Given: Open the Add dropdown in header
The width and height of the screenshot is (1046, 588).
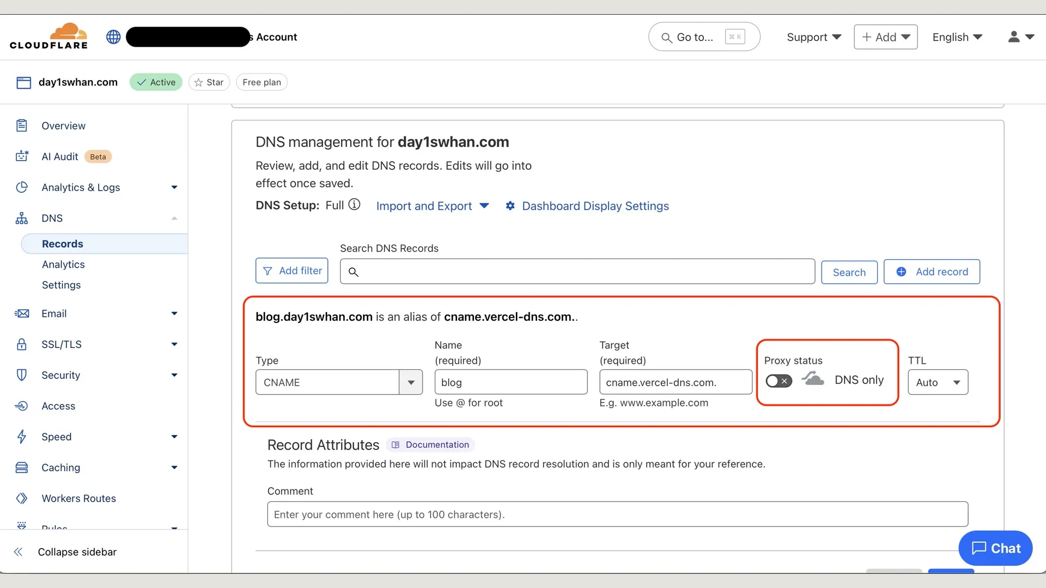Looking at the screenshot, I should (x=886, y=37).
